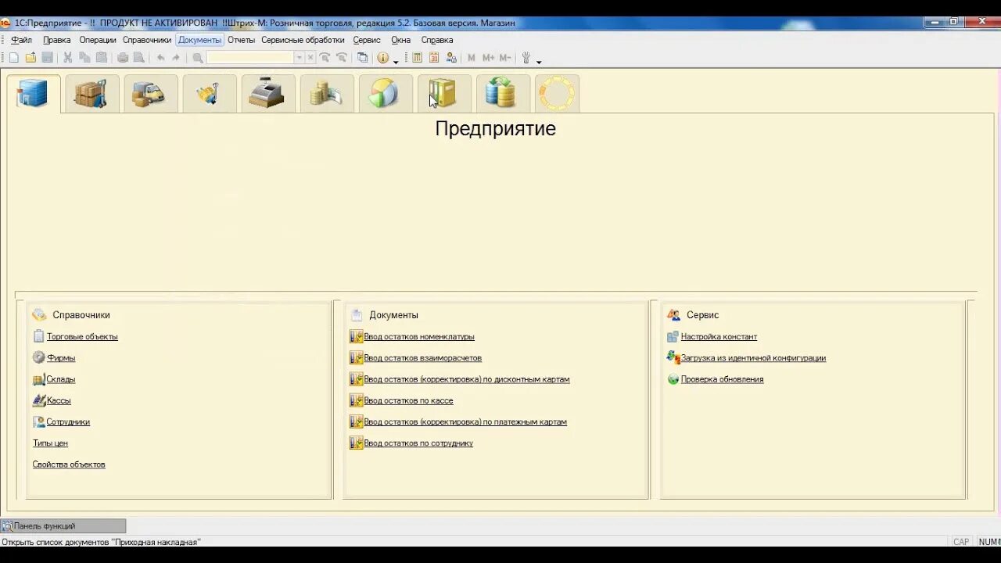Image resolution: width=1001 pixels, height=563 pixels.
Task: Open the Отчеты menu
Action: tap(242, 40)
